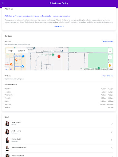Click Visit Website link
Viewport: 118px width, 157px height.
pyautogui.click(x=108, y=76)
